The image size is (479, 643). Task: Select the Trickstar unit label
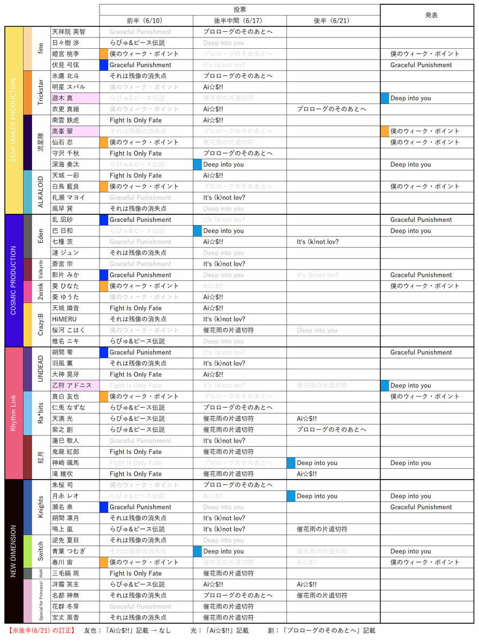pos(41,93)
